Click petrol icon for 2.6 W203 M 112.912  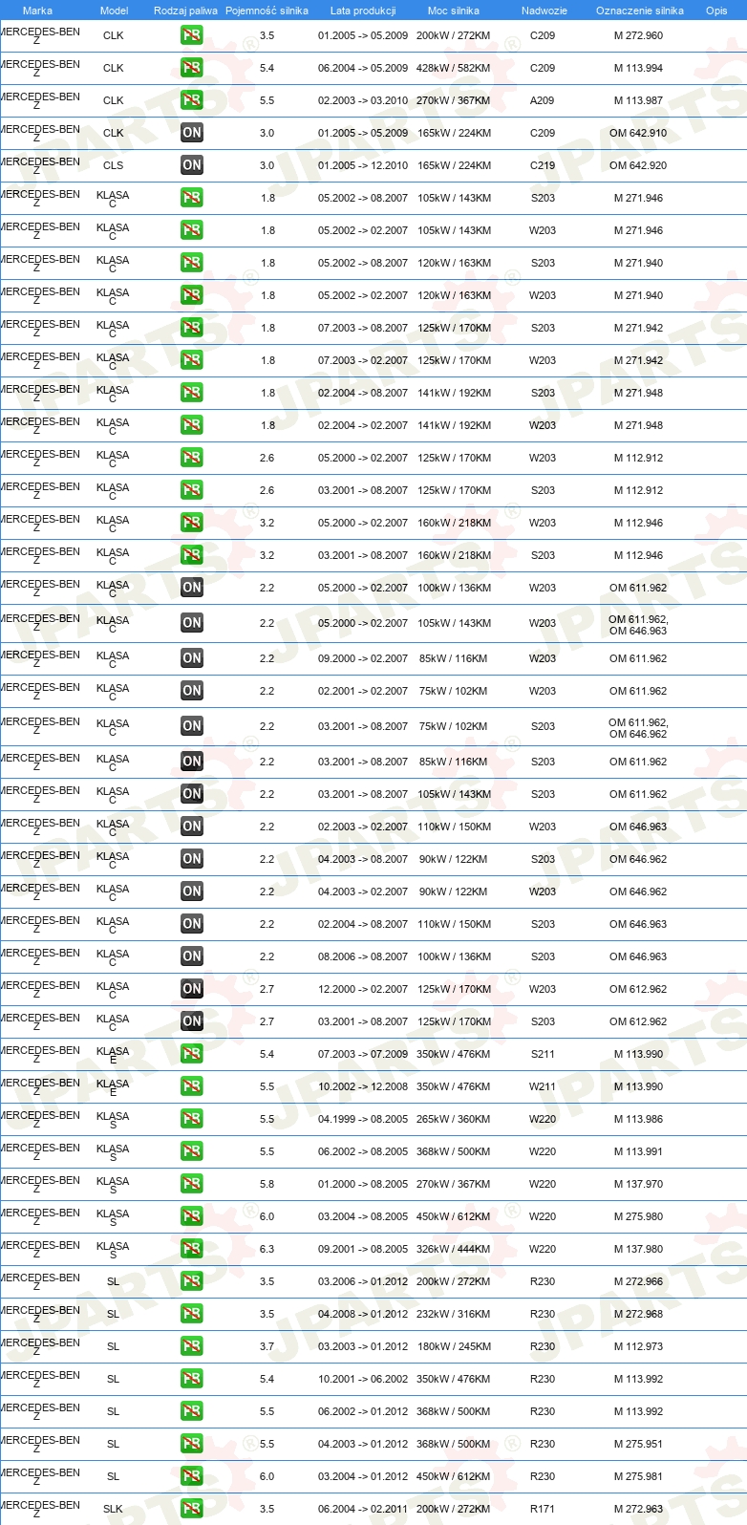coord(192,458)
